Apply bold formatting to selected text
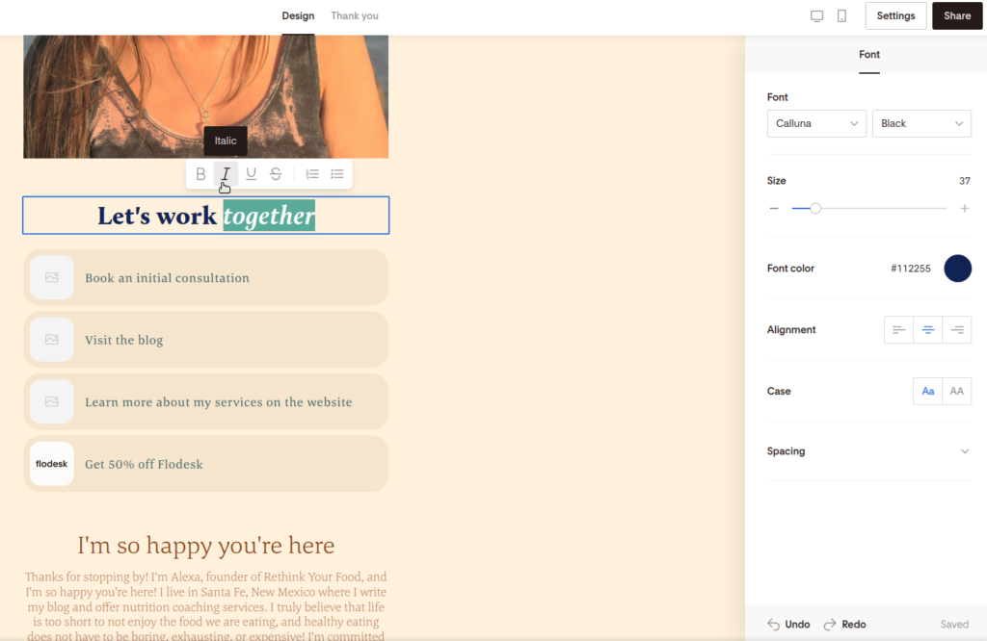987x641 pixels. click(x=200, y=174)
